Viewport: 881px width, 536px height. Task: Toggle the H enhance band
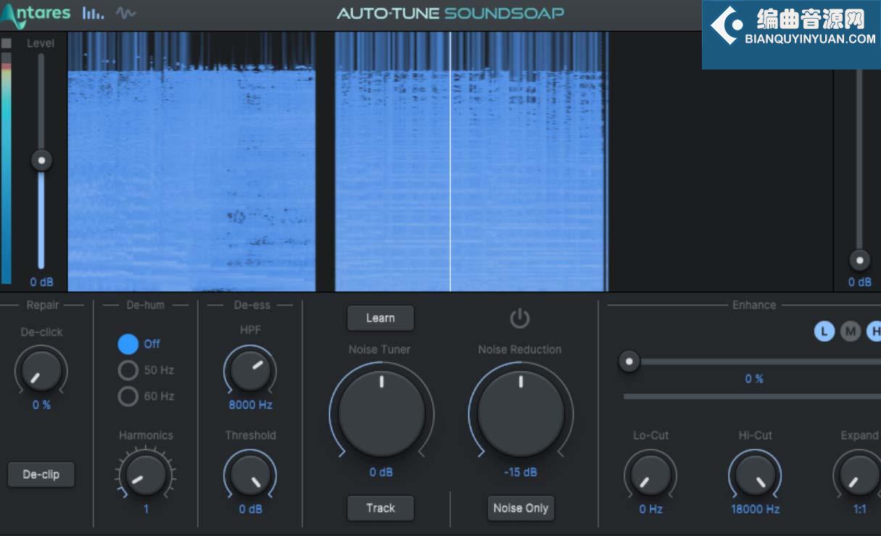pyautogui.click(x=874, y=332)
